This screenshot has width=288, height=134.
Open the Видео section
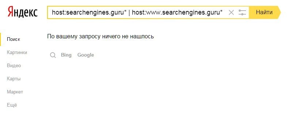pos(14,65)
